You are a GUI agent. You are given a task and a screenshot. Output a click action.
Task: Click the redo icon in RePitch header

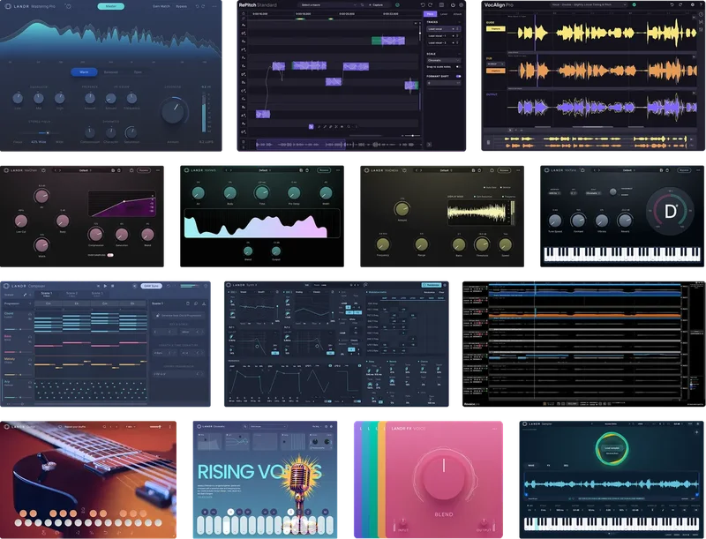tap(431, 5)
